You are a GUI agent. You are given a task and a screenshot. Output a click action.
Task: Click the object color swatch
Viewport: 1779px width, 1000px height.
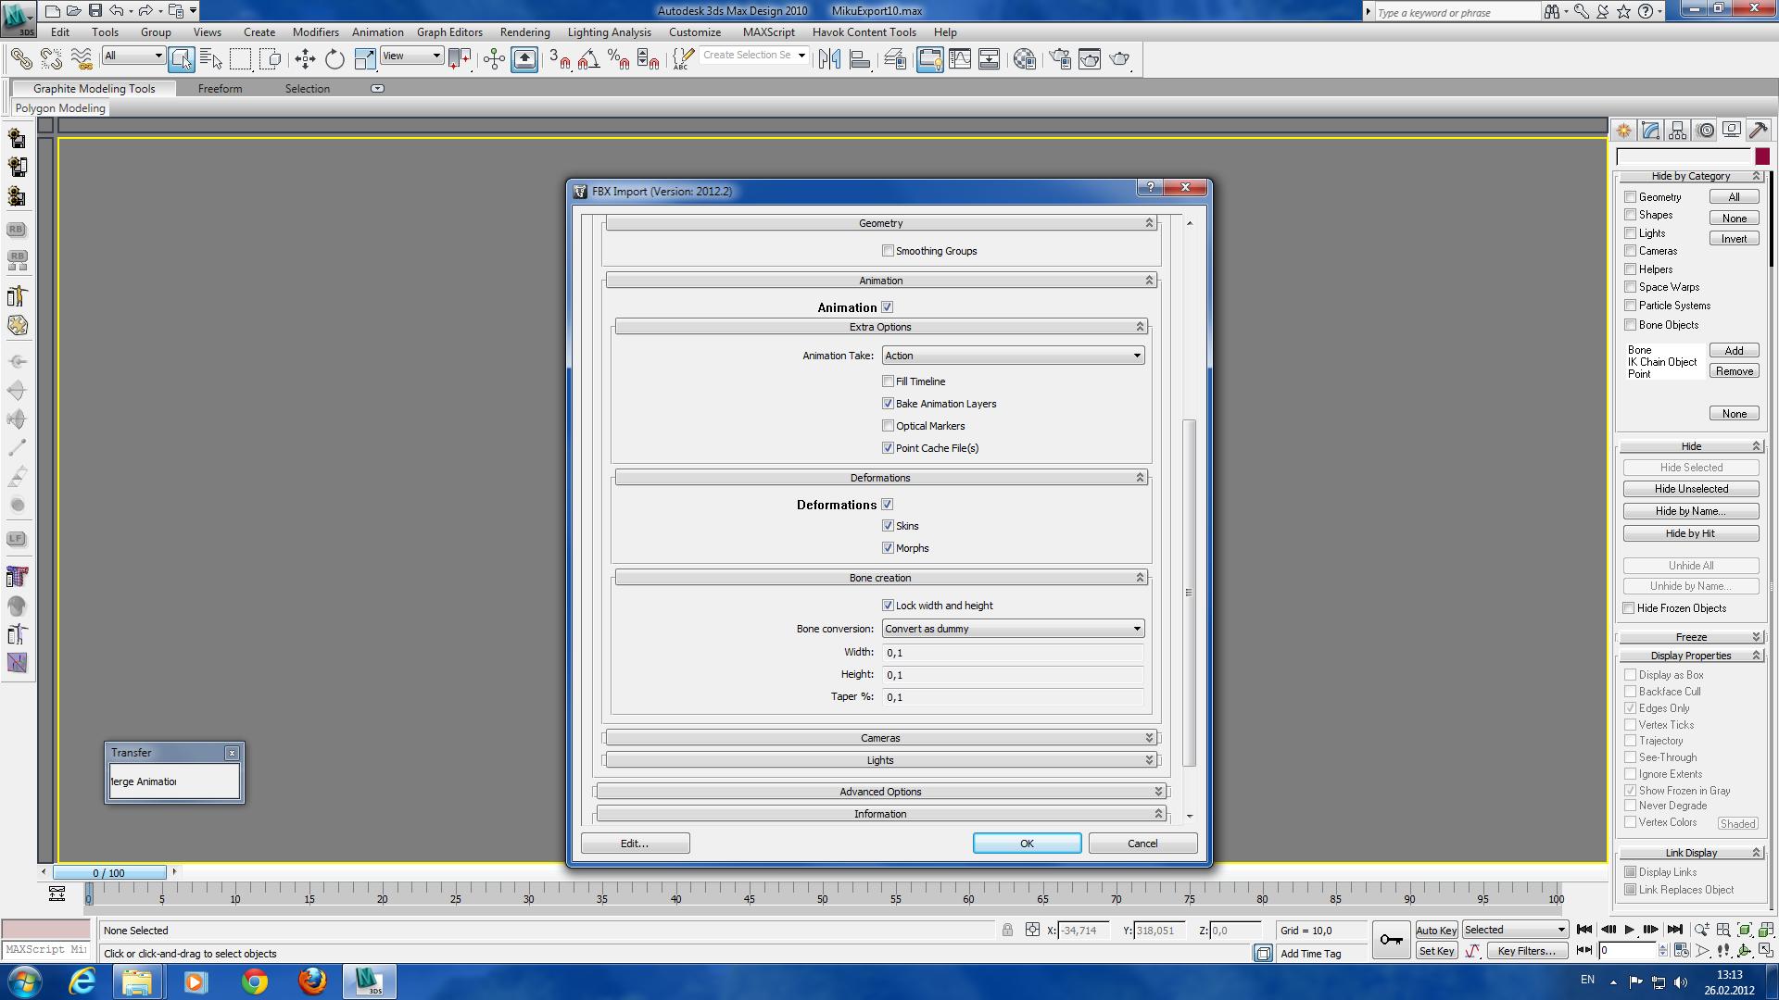click(x=1762, y=156)
